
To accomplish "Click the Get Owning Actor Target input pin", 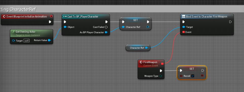I will point(13,41).
